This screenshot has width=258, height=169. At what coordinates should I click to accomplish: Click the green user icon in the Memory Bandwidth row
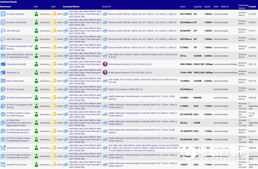(37, 81)
